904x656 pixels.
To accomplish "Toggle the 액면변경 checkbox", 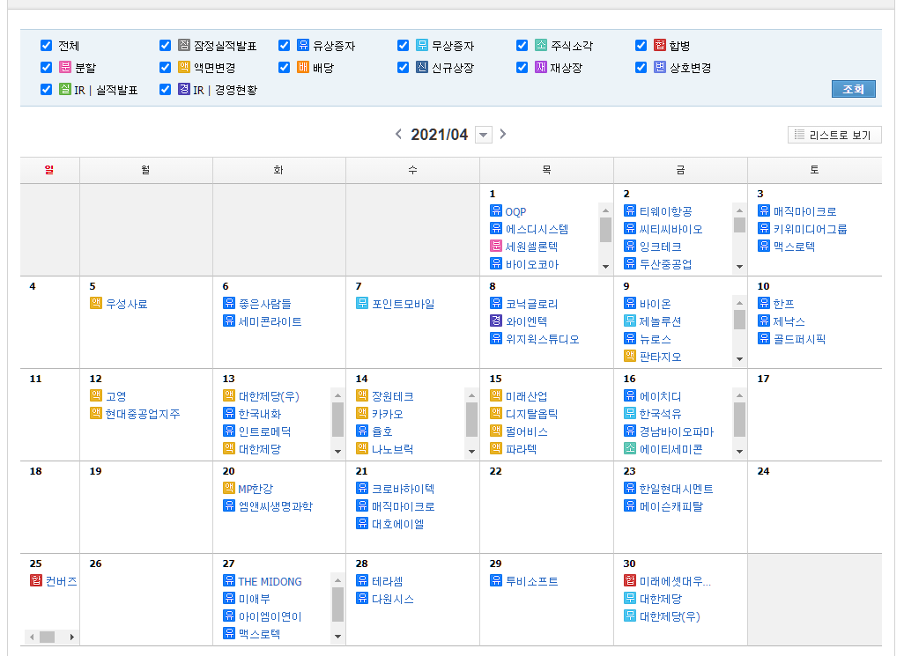I will pyautogui.click(x=166, y=68).
